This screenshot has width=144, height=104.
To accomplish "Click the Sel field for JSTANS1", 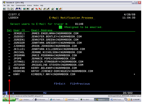I will coord(9,62).
